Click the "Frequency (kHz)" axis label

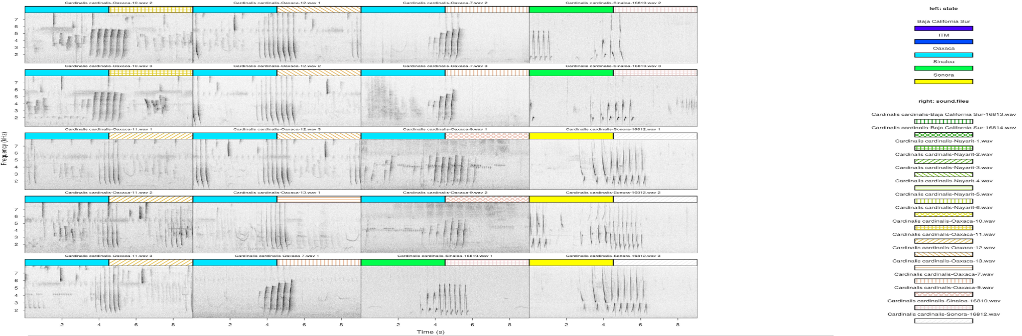(x=5, y=149)
